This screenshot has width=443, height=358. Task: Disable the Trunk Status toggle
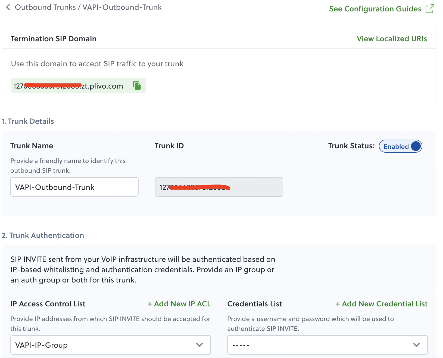point(416,146)
